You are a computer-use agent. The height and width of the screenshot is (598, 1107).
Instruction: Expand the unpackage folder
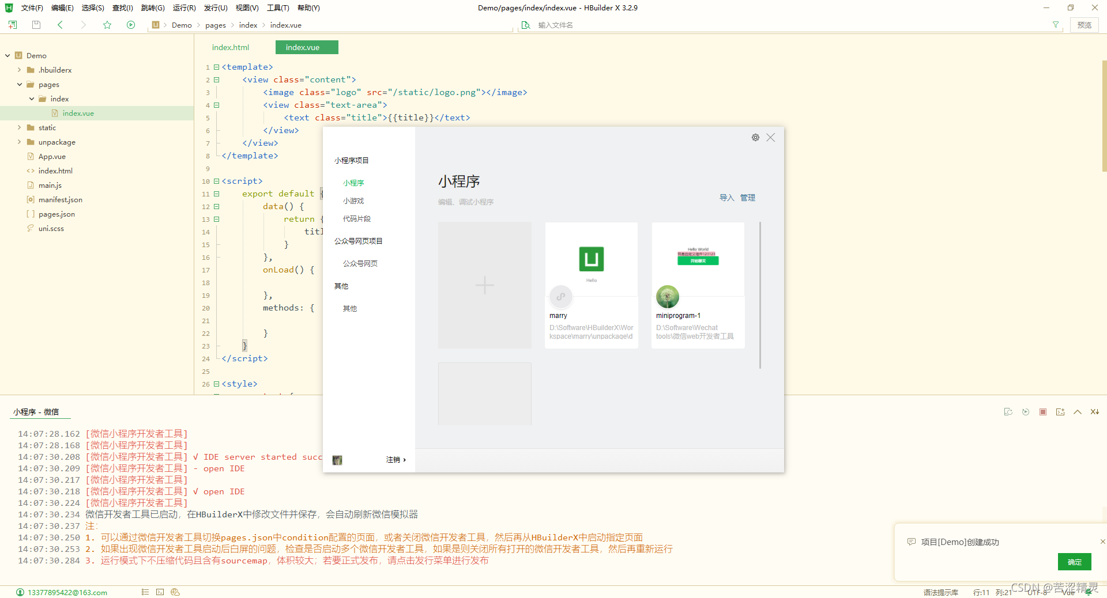pyautogui.click(x=19, y=142)
